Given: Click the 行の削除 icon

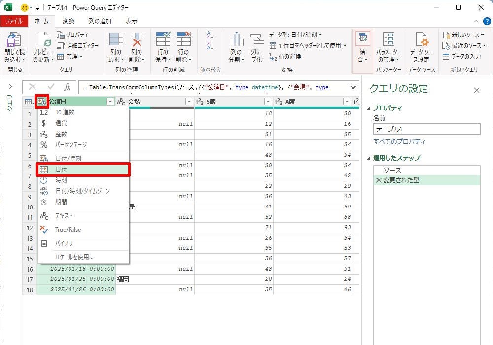Looking at the screenshot, I should 183,39.
